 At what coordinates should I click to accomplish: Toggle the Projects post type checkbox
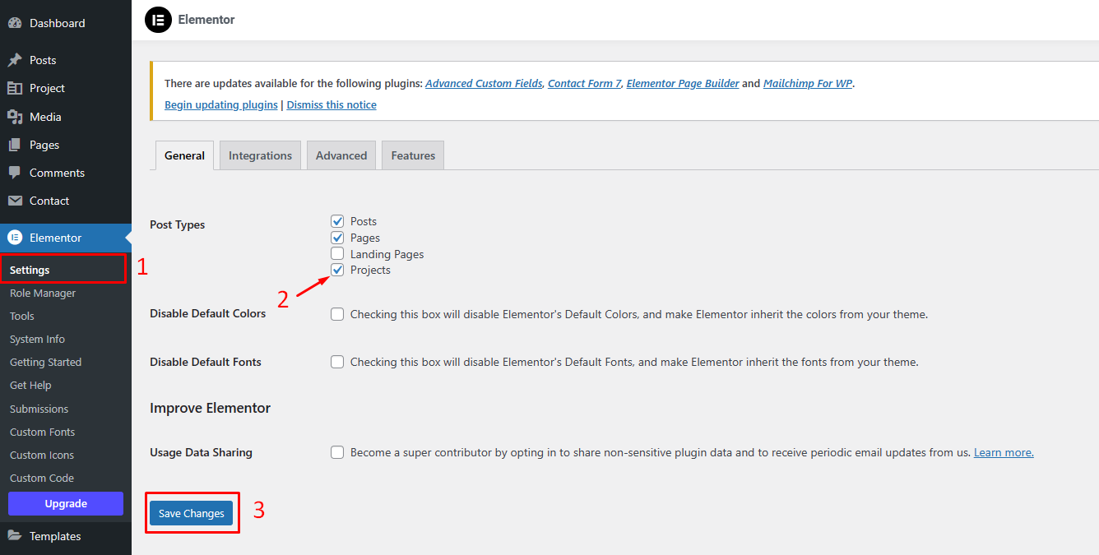click(337, 270)
